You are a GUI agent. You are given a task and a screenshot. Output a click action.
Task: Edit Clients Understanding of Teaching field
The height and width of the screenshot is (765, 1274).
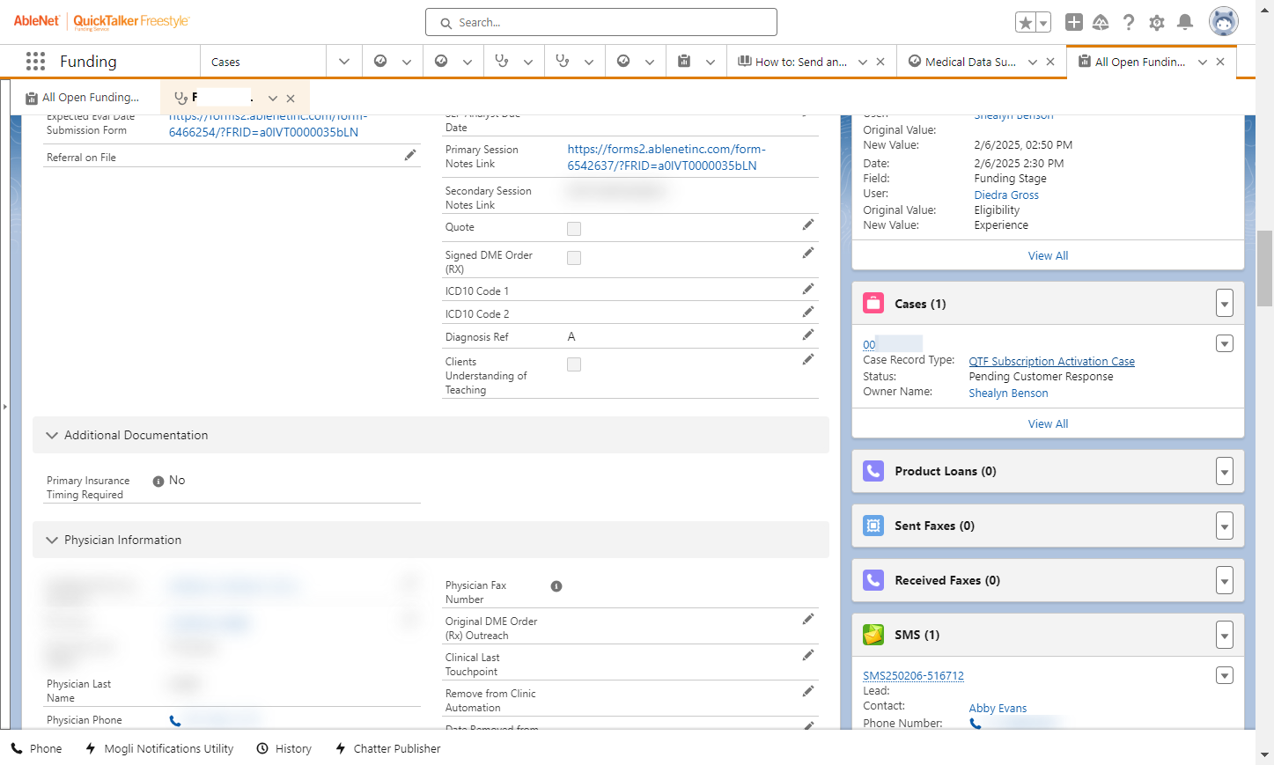(807, 359)
